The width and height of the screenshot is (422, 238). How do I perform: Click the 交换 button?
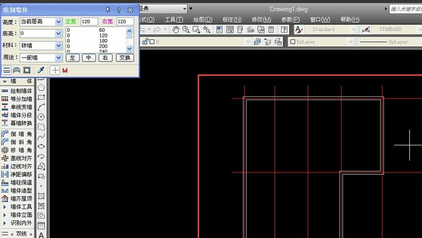click(x=125, y=58)
